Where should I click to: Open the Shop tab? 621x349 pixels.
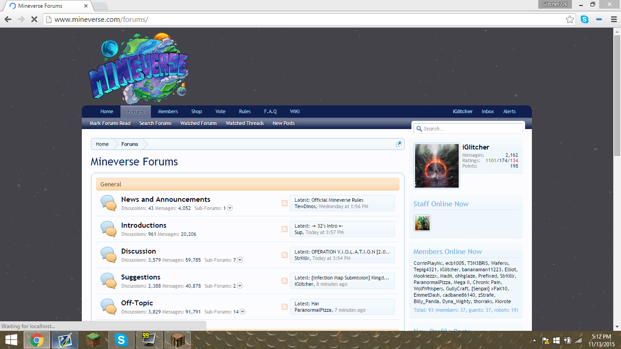coord(196,111)
